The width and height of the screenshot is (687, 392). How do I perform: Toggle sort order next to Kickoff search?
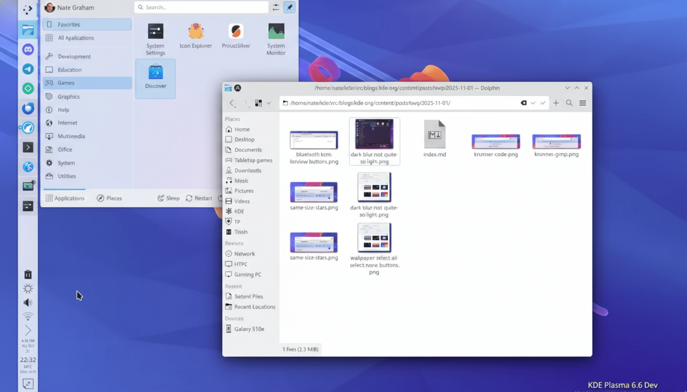point(277,7)
